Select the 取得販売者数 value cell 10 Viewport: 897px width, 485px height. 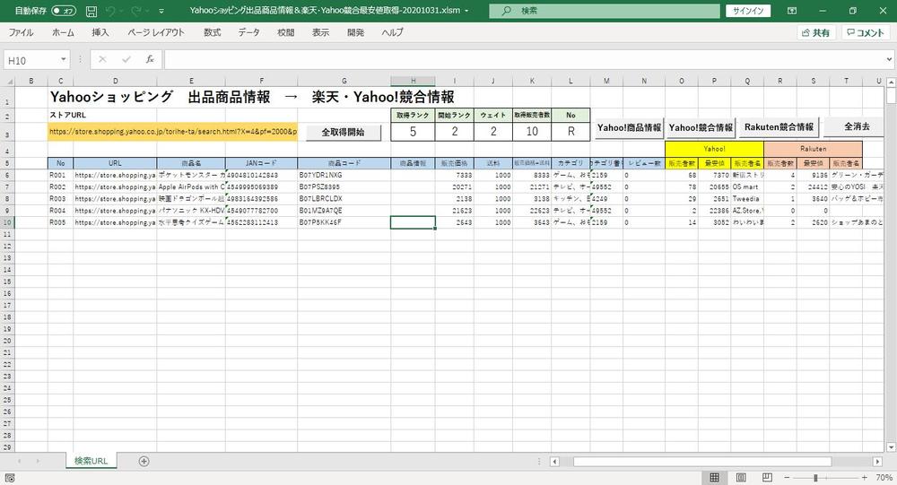[532, 132]
